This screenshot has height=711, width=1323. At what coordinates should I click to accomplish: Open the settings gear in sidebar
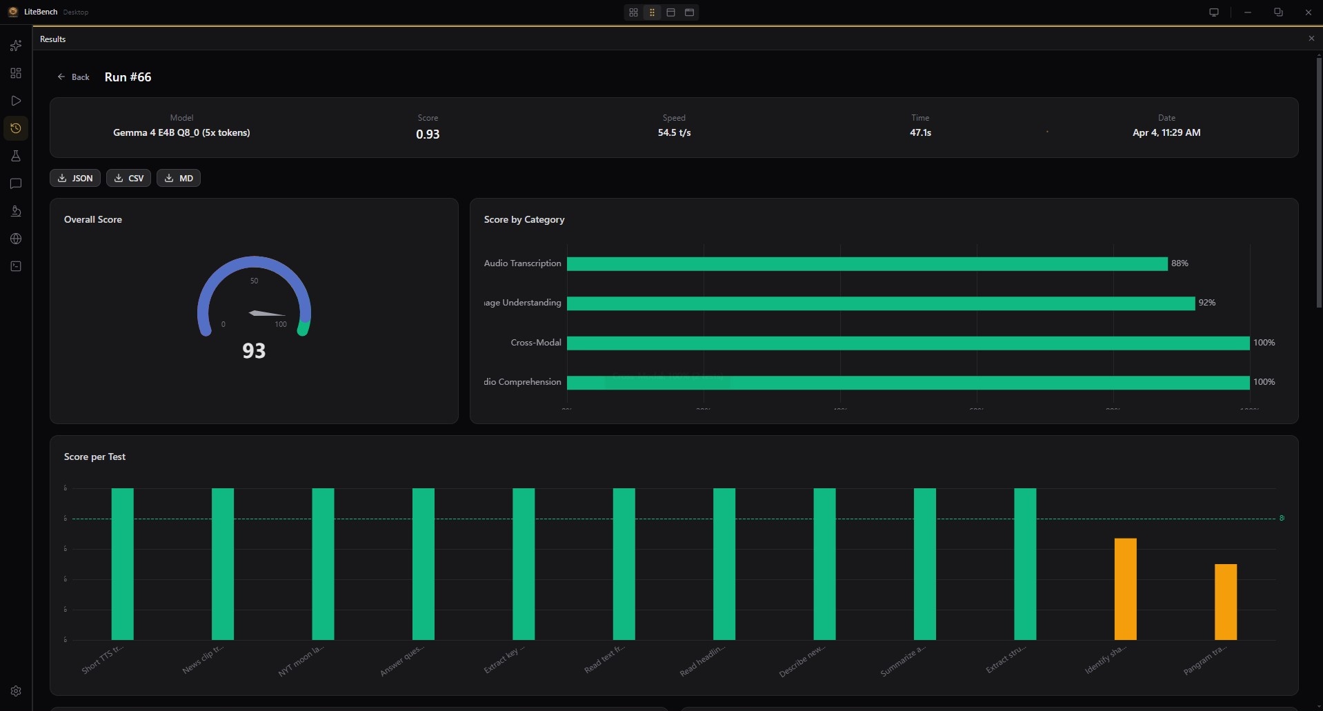pyautogui.click(x=16, y=691)
